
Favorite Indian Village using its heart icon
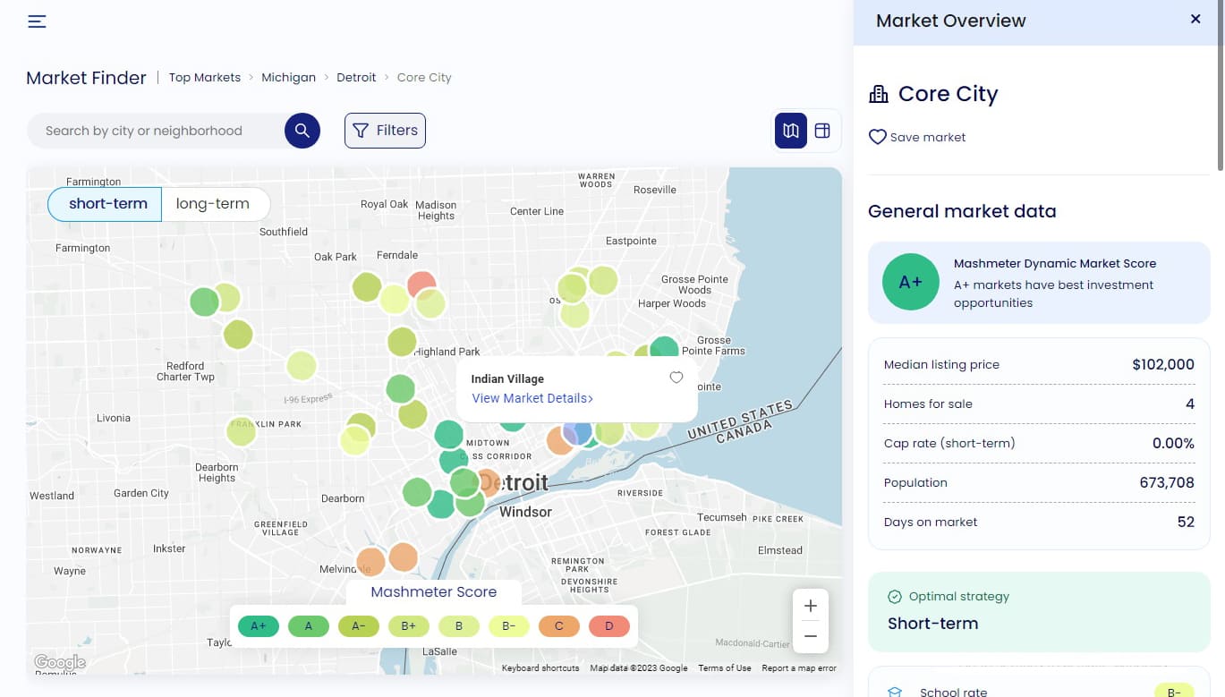click(676, 378)
